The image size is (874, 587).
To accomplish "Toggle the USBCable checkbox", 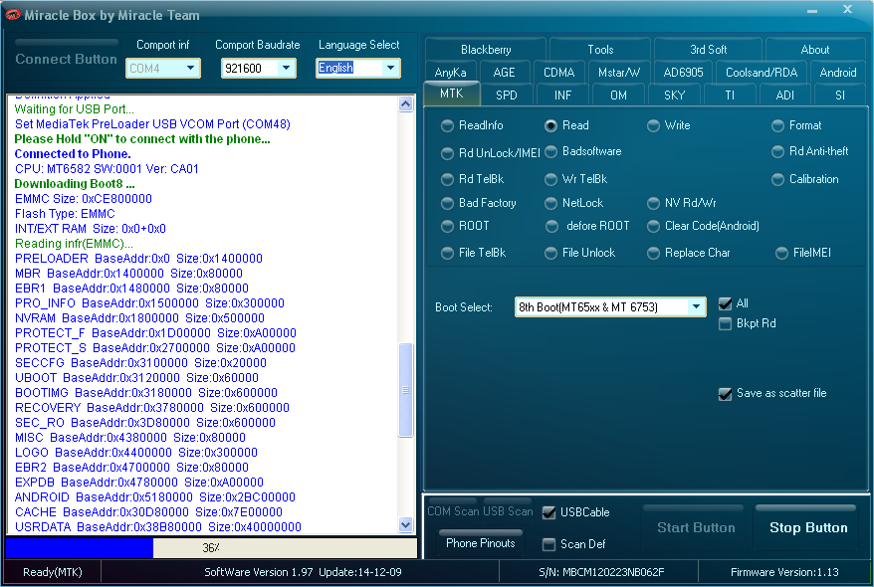I will [x=548, y=512].
